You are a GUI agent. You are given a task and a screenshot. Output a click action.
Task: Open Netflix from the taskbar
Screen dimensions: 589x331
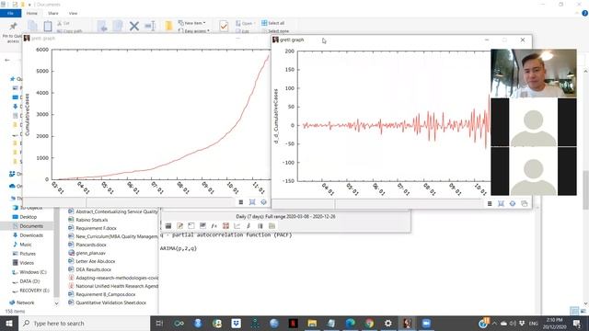pyautogui.click(x=293, y=323)
